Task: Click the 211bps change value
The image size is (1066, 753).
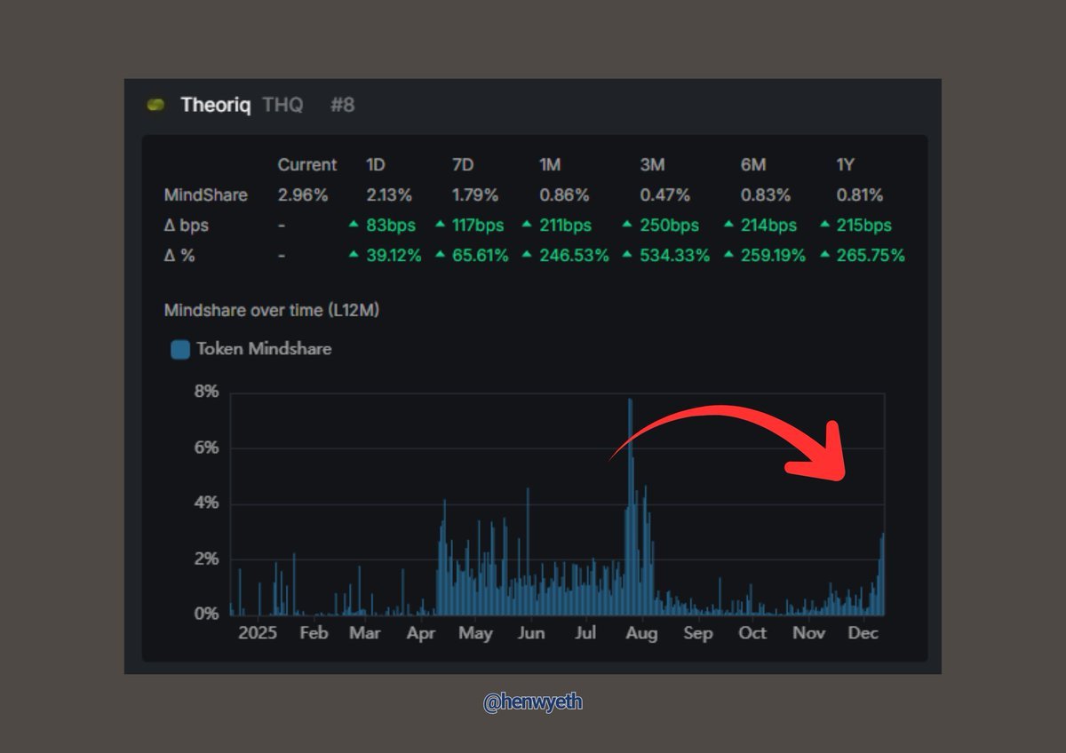Action: pos(567,226)
